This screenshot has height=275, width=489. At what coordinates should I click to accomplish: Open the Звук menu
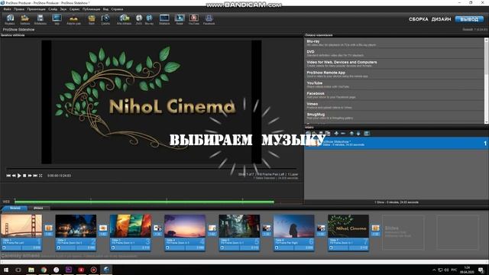[63, 9]
